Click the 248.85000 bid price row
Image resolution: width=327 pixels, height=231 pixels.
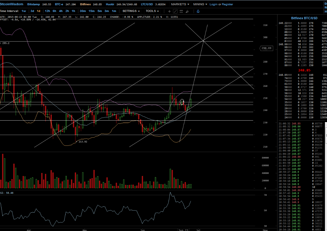302,75
